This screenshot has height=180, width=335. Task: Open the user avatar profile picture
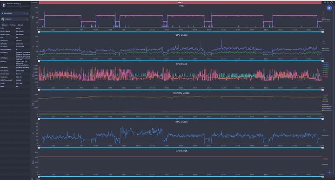4,5
